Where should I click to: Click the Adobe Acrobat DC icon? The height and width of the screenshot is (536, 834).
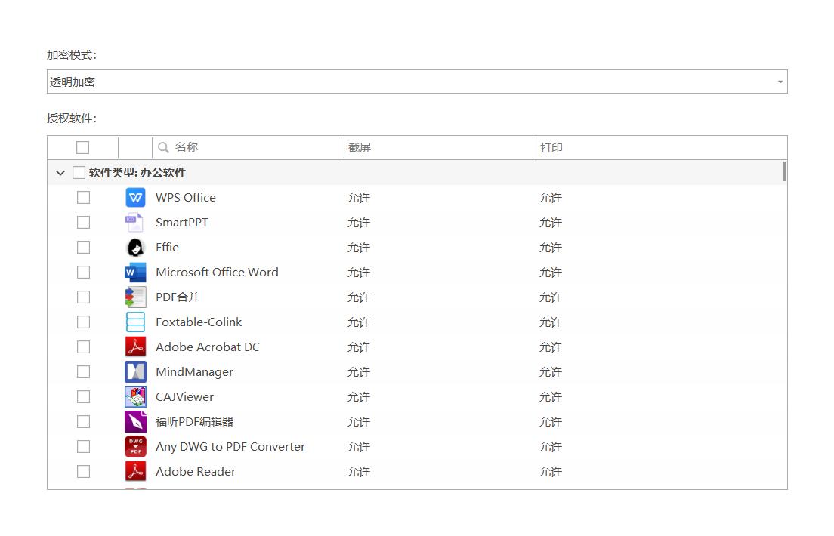point(135,347)
